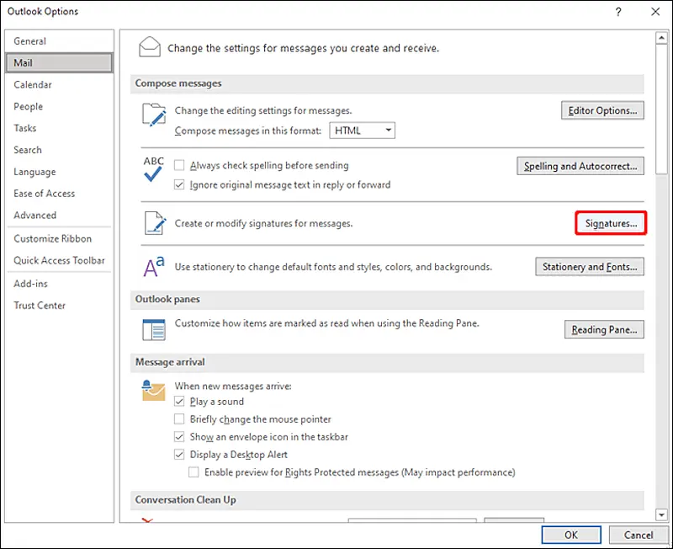Click the dialog help question mark
Image resolution: width=673 pixels, height=549 pixels.
click(619, 11)
